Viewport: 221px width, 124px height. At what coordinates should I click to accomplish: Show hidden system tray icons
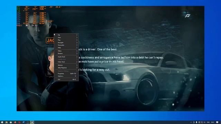191,122
